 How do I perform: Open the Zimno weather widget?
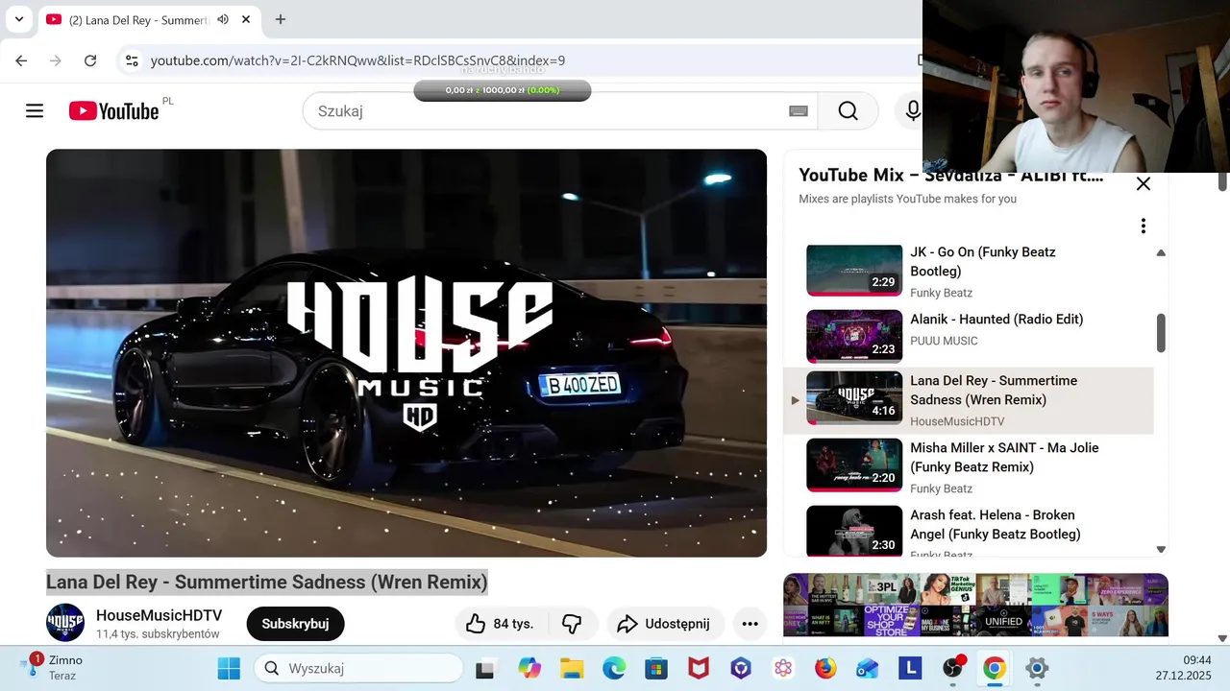[x=54, y=668]
